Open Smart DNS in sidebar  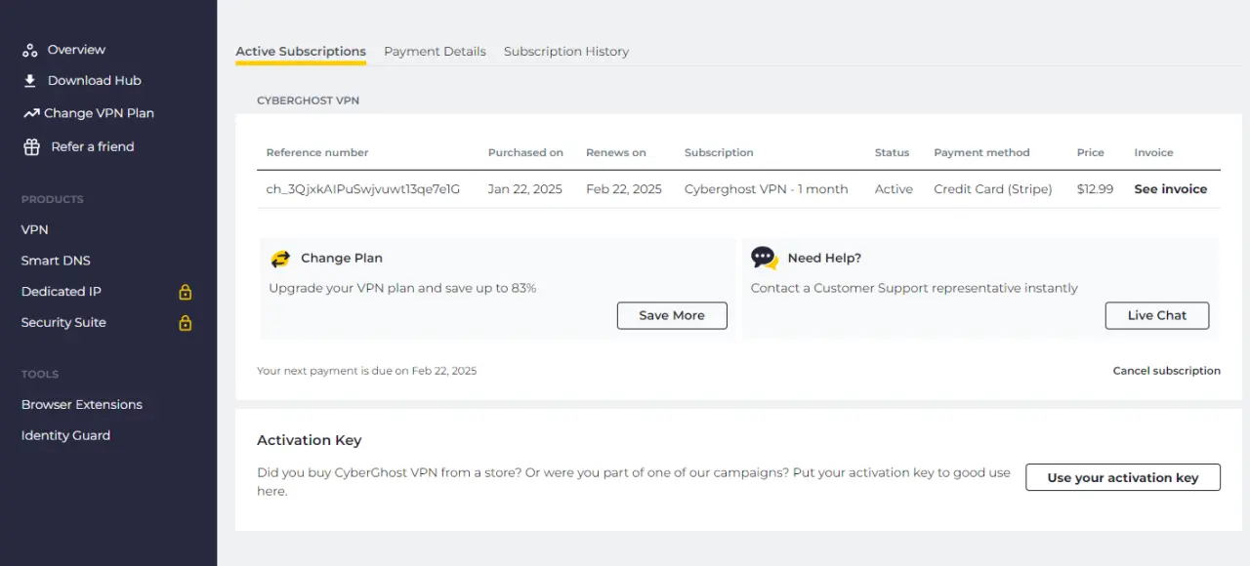tap(56, 261)
